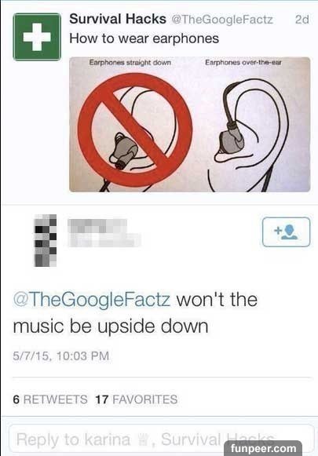Open the @TheGoogleFactz handle in the header
Image resolution: width=318 pixels, height=456 pixels.
point(222,20)
